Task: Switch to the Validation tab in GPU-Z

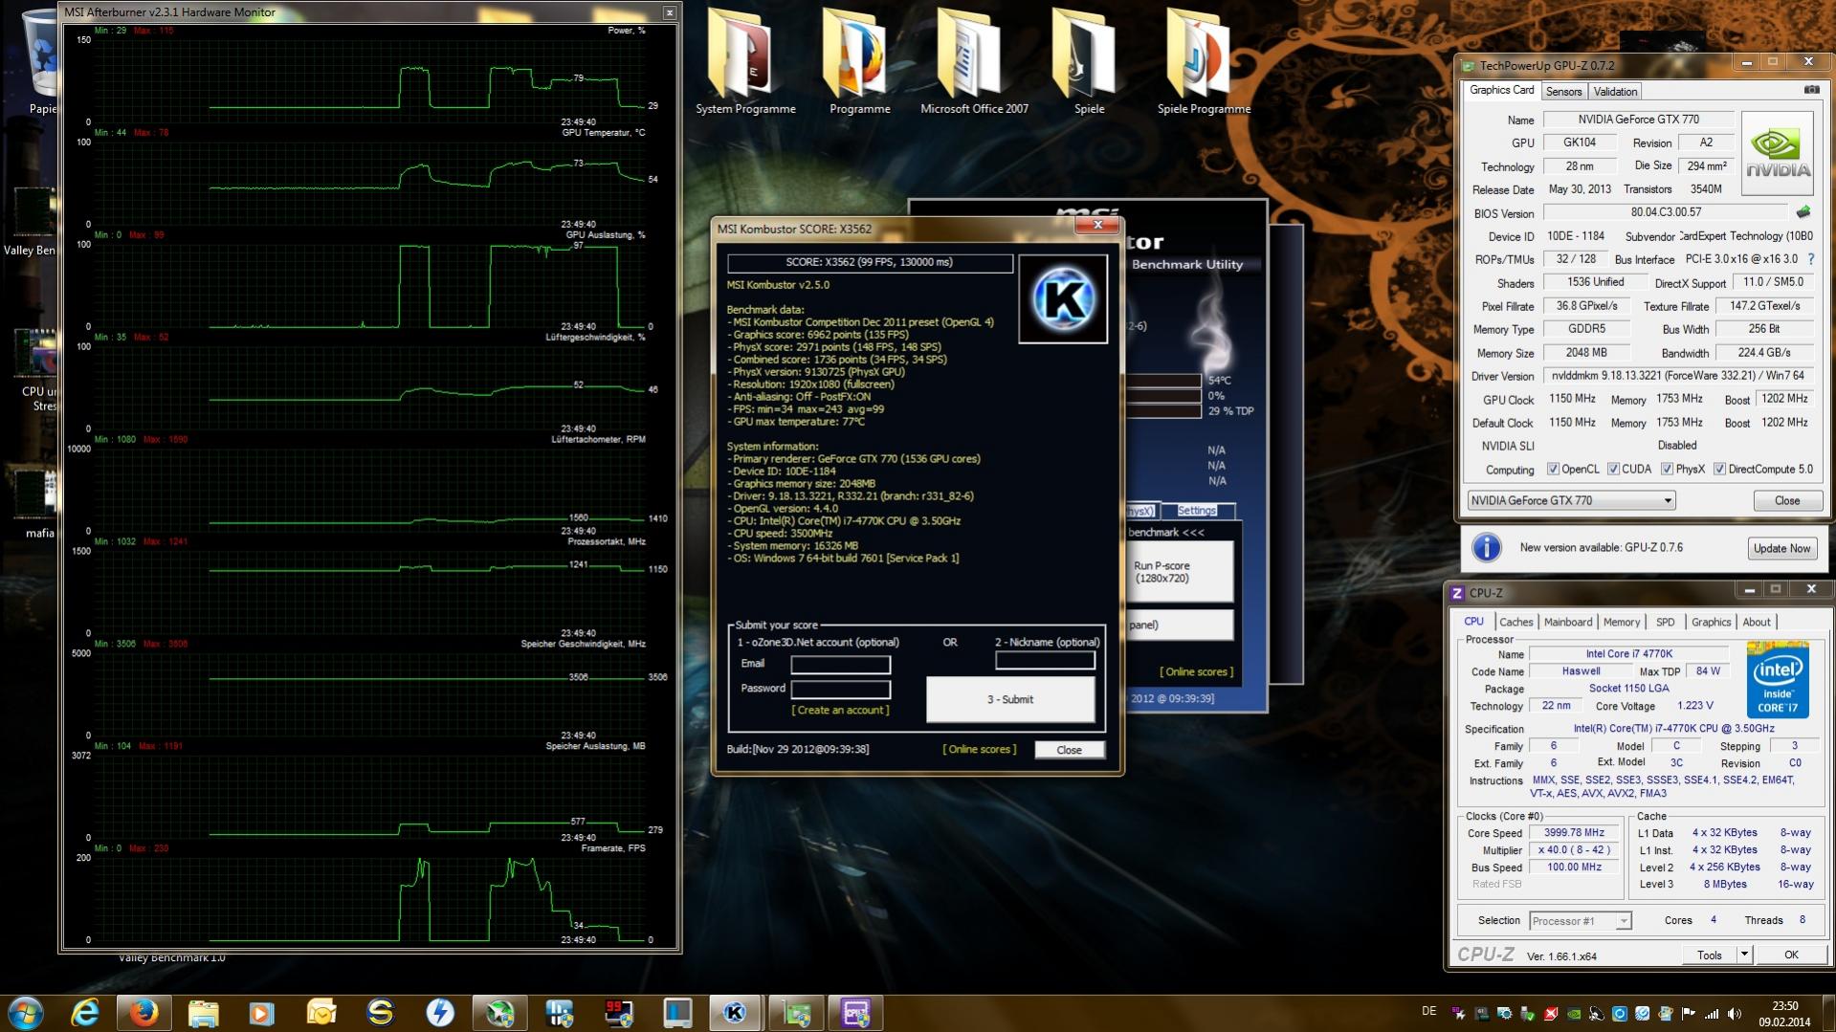Action: coord(1615,92)
